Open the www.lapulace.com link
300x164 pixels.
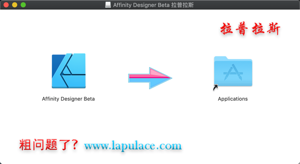tap(133, 146)
